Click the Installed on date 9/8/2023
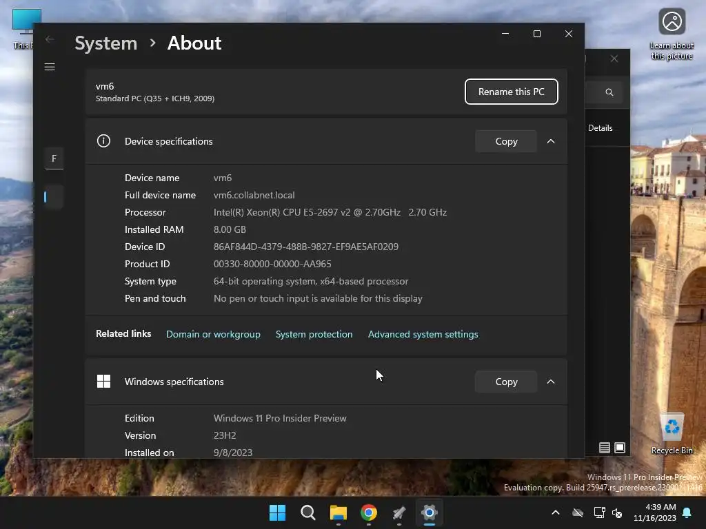The width and height of the screenshot is (706, 529). [x=233, y=453]
